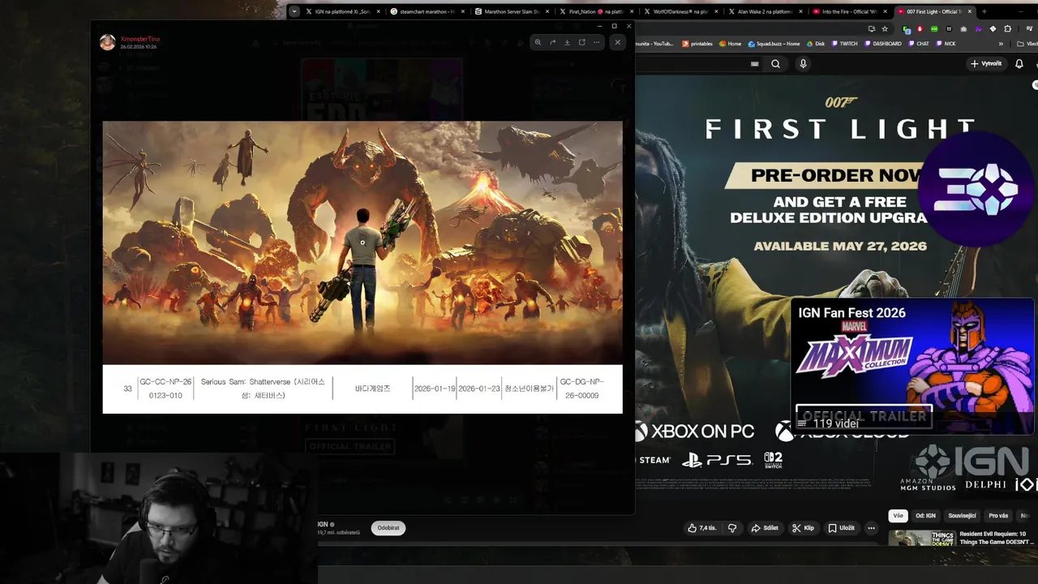Open more actions menu beside Uložit
Viewport: 1038px width, 584px height.
point(872,528)
